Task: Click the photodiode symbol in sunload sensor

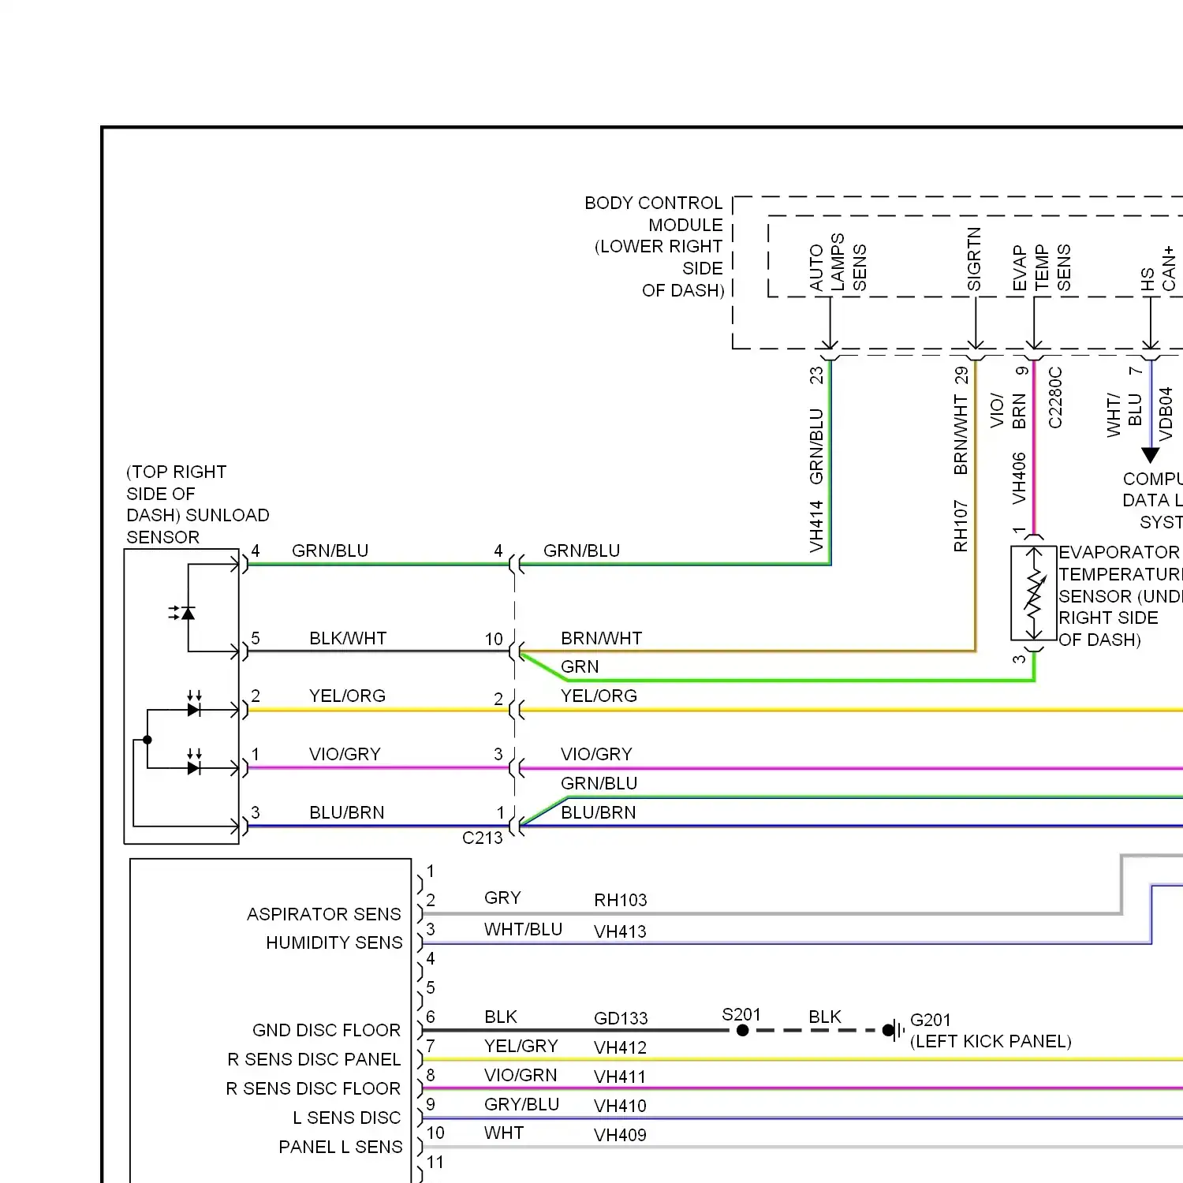Action: pyautogui.click(x=183, y=612)
